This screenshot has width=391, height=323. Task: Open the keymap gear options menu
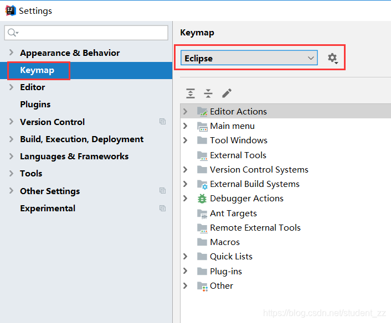tap(332, 58)
